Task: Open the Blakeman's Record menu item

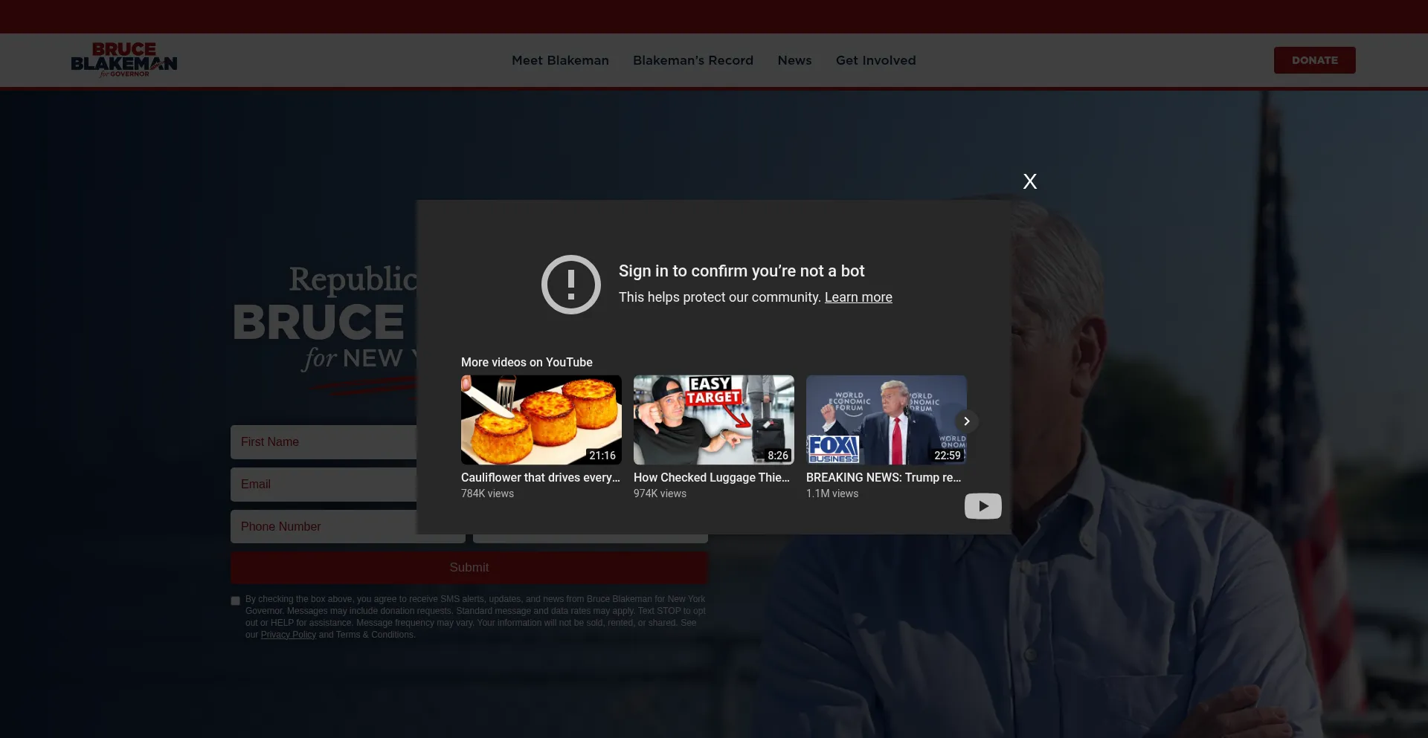Action: [693, 60]
